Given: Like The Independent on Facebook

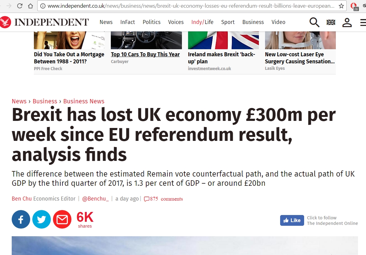Looking at the screenshot, I should (292, 220).
